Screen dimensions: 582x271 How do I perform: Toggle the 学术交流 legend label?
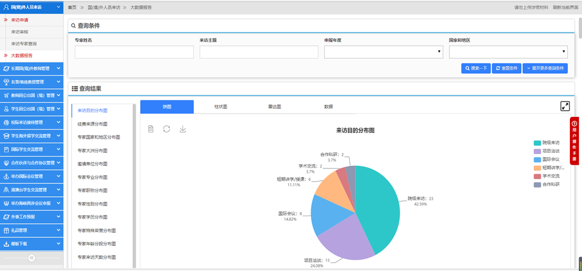[x=551, y=176]
